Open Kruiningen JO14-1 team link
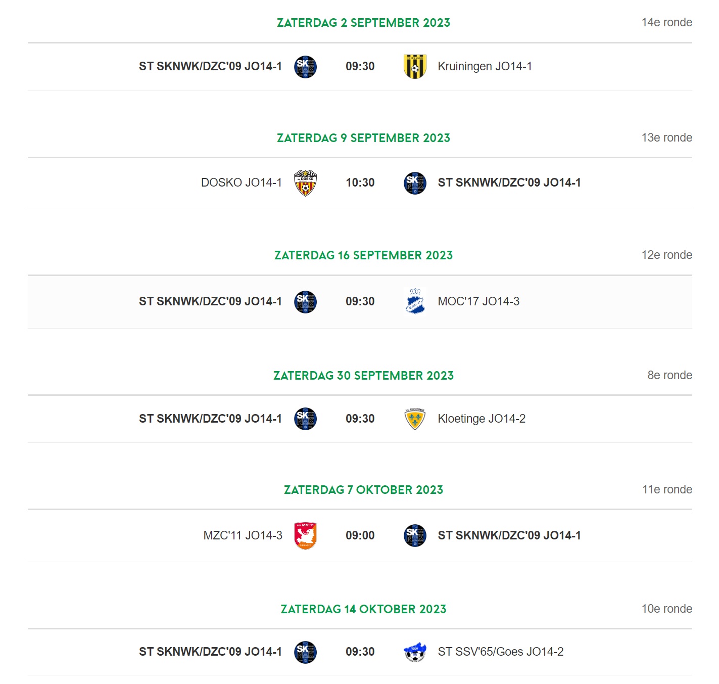The height and width of the screenshot is (684, 719). (x=485, y=66)
